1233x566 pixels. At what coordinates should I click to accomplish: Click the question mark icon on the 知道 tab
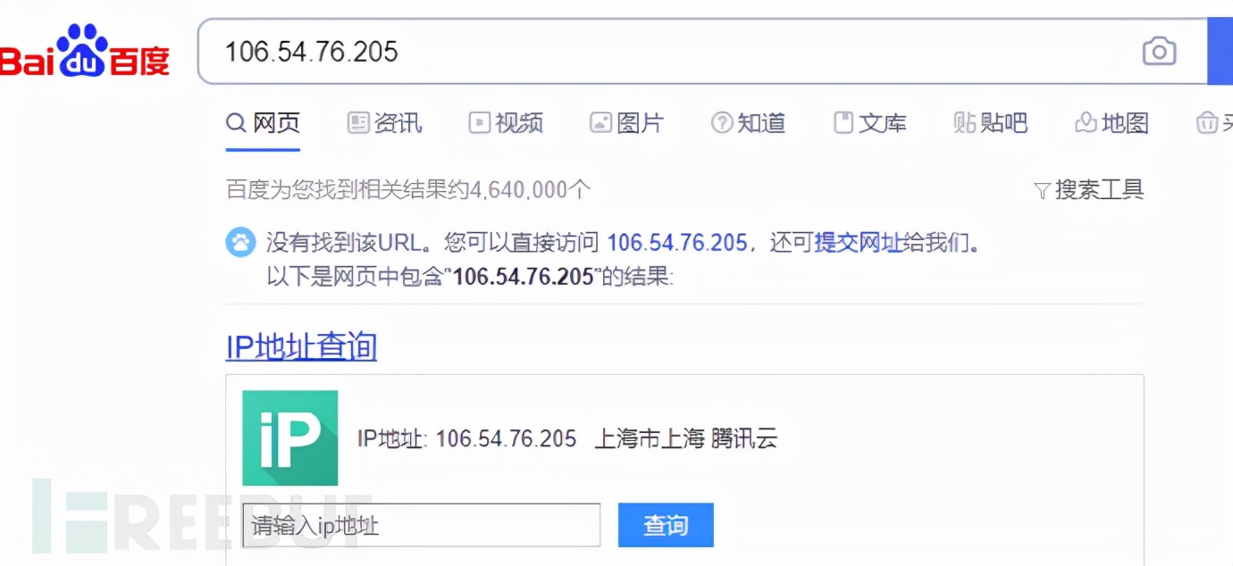tap(720, 123)
